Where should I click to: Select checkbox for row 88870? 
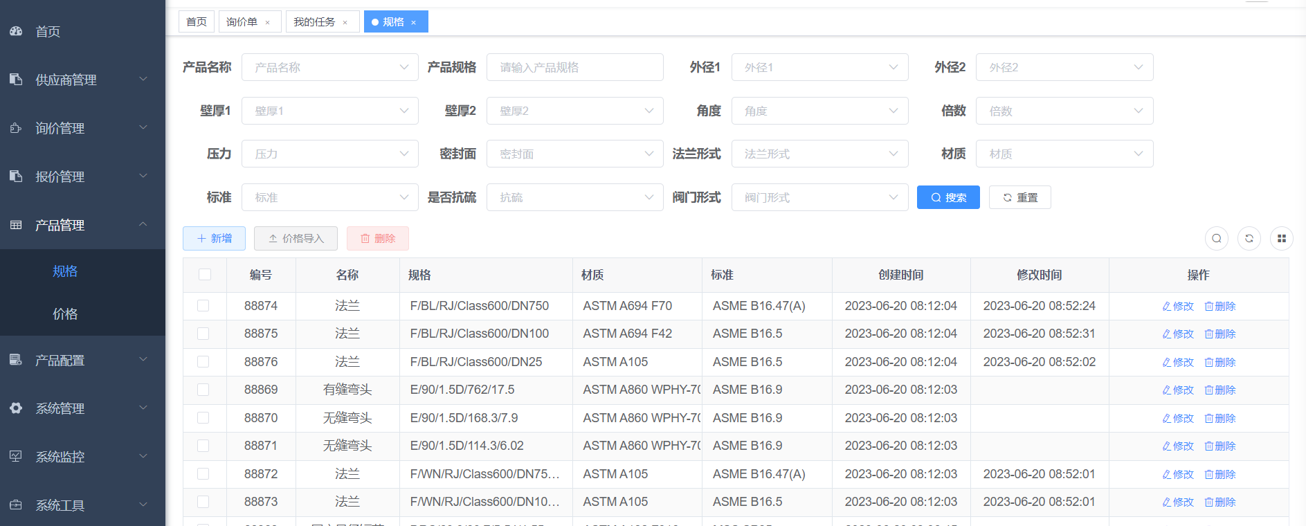click(x=203, y=418)
